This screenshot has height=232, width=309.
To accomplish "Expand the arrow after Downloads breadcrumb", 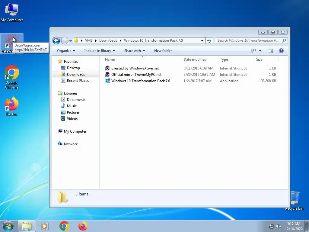I will pos(120,41).
